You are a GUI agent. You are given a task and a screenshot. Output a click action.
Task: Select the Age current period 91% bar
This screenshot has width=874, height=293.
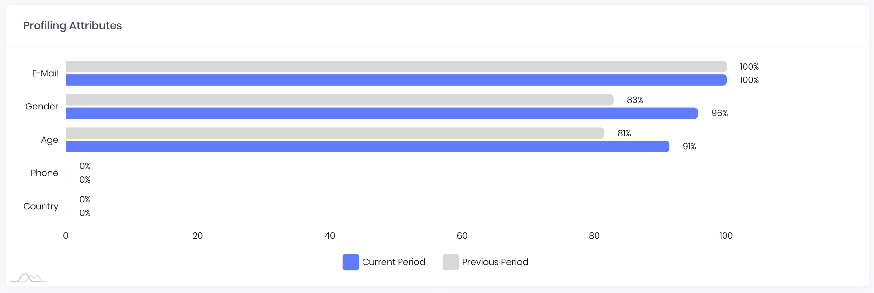coord(368,146)
